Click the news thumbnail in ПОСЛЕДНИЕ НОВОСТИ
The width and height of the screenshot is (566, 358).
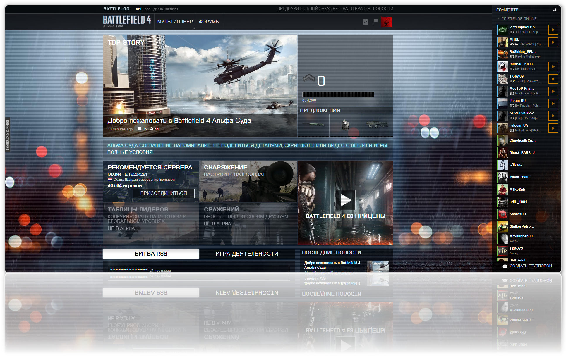[x=378, y=266]
